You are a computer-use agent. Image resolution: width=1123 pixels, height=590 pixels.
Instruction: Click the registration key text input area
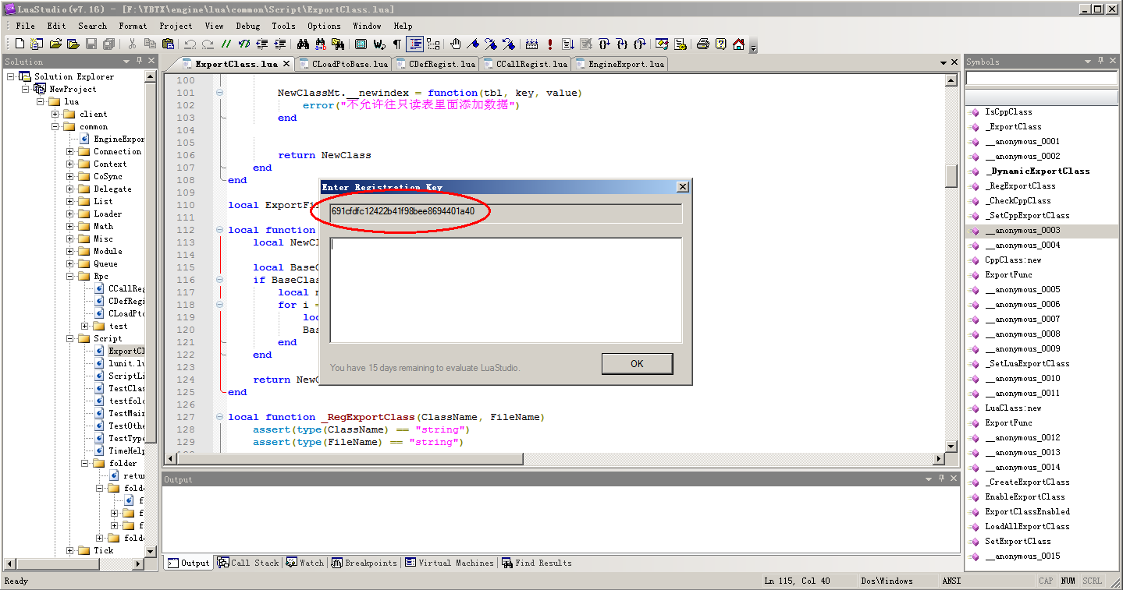(x=506, y=290)
